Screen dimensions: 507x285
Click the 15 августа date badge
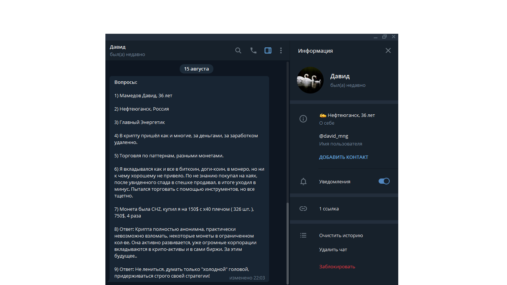click(196, 69)
